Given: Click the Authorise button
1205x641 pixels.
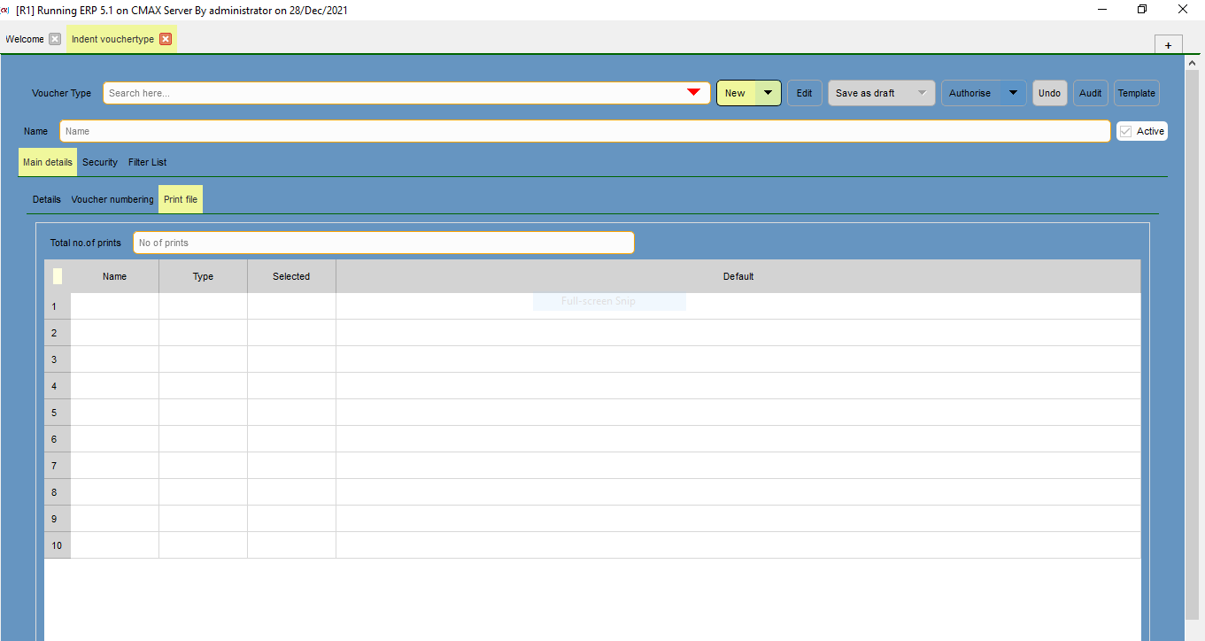Looking at the screenshot, I should [970, 93].
